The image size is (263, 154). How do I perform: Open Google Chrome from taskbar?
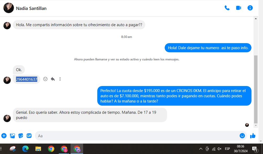pyautogui.click(x=51, y=149)
